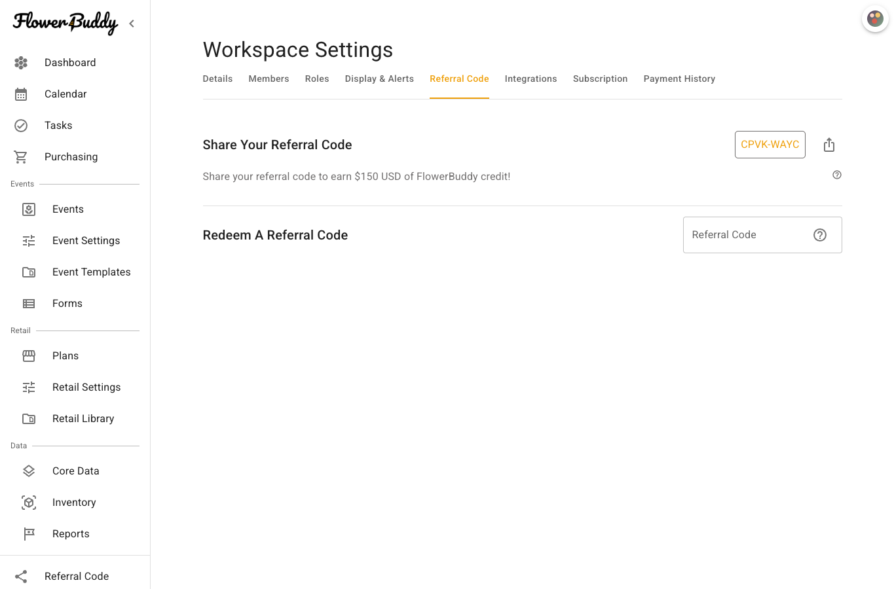The image size is (894, 589).
Task: Click help icon inside Referral Code field
Action: pos(820,235)
